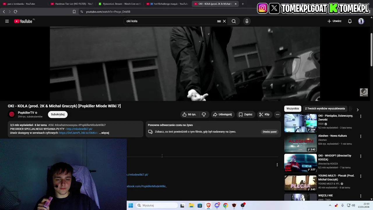
Task: Create a clip with Klip button
Action: click(264, 114)
